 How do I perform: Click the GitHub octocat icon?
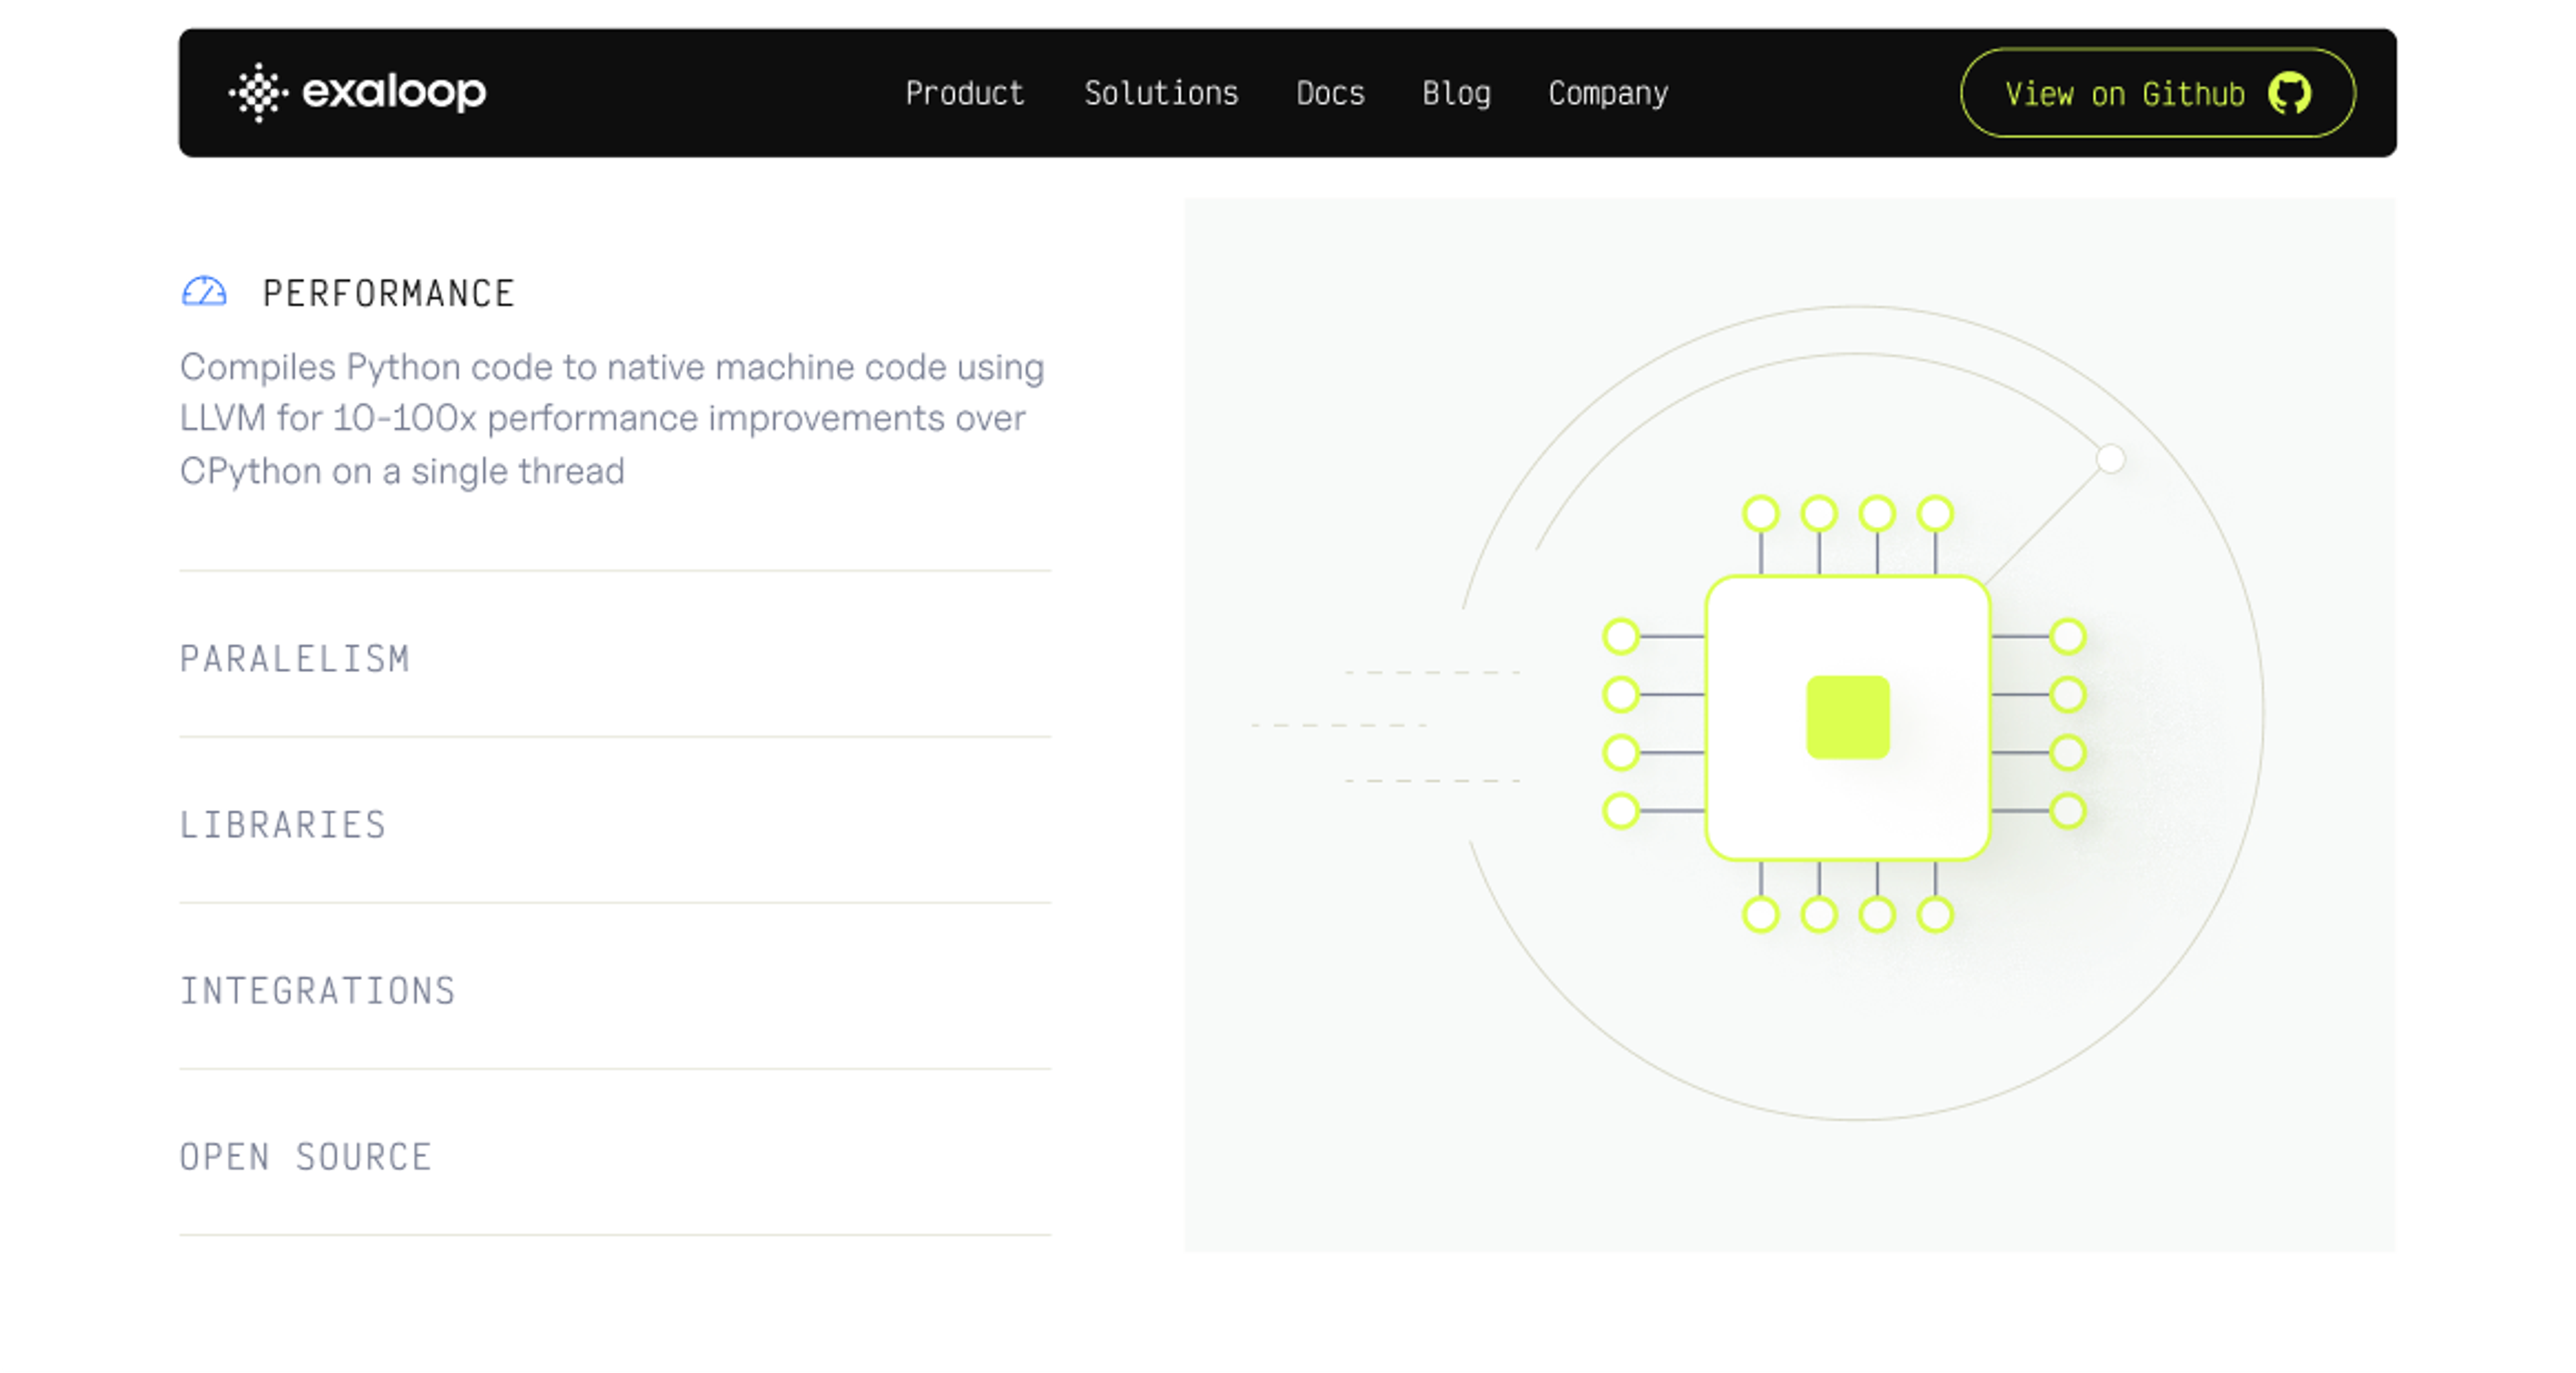coord(2289,94)
